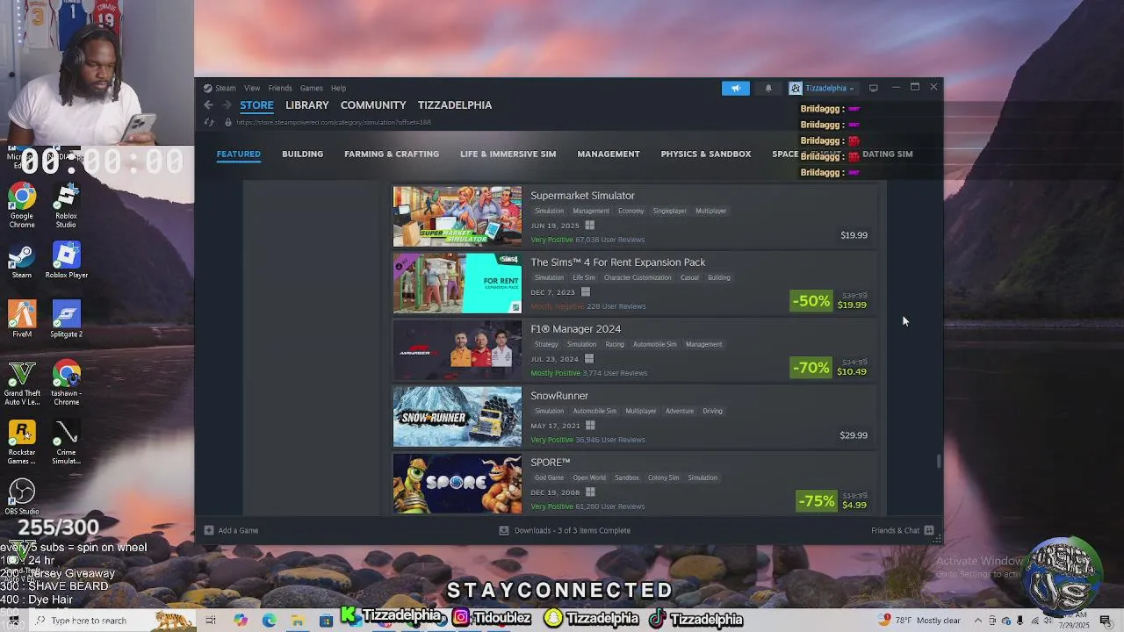Open Google Chrome desktop shortcut
This screenshot has width=1124, height=632.
[22, 206]
